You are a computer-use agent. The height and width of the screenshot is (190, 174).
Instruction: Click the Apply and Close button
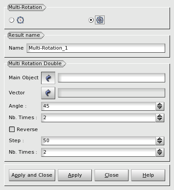[32, 175]
